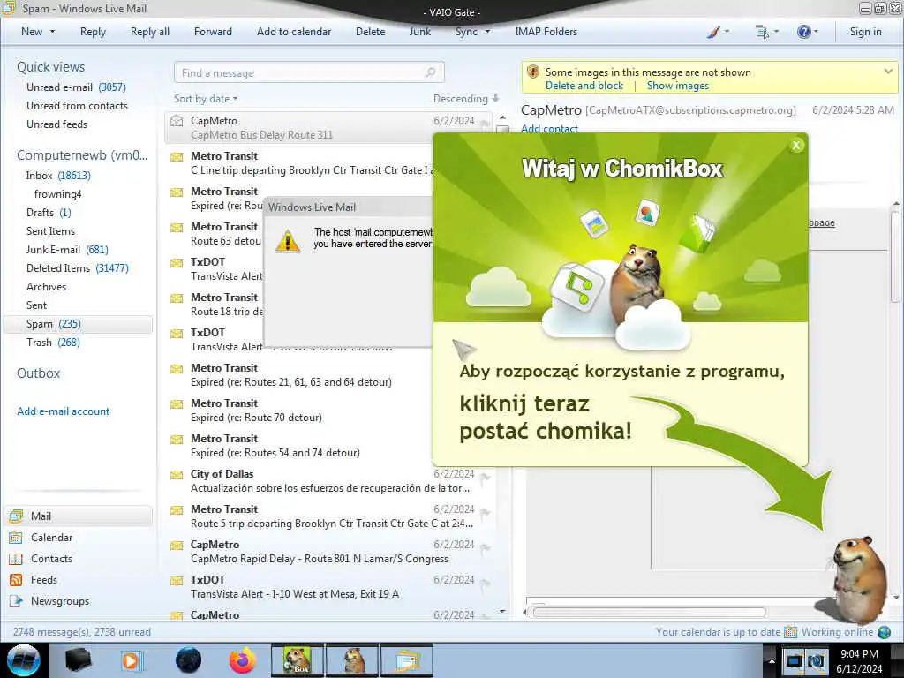Viewport: 904px width, 678px height.
Task: Click Reply all in the toolbar
Action: tap(150, 32)
